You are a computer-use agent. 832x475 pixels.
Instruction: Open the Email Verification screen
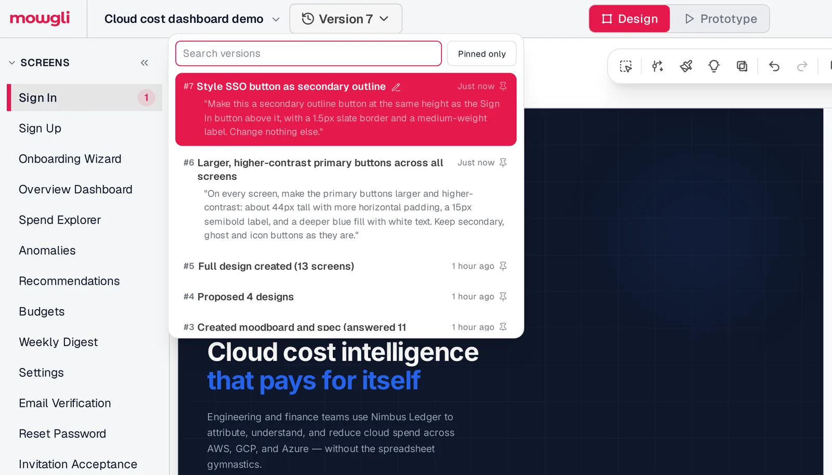click(x=85, y=403)
